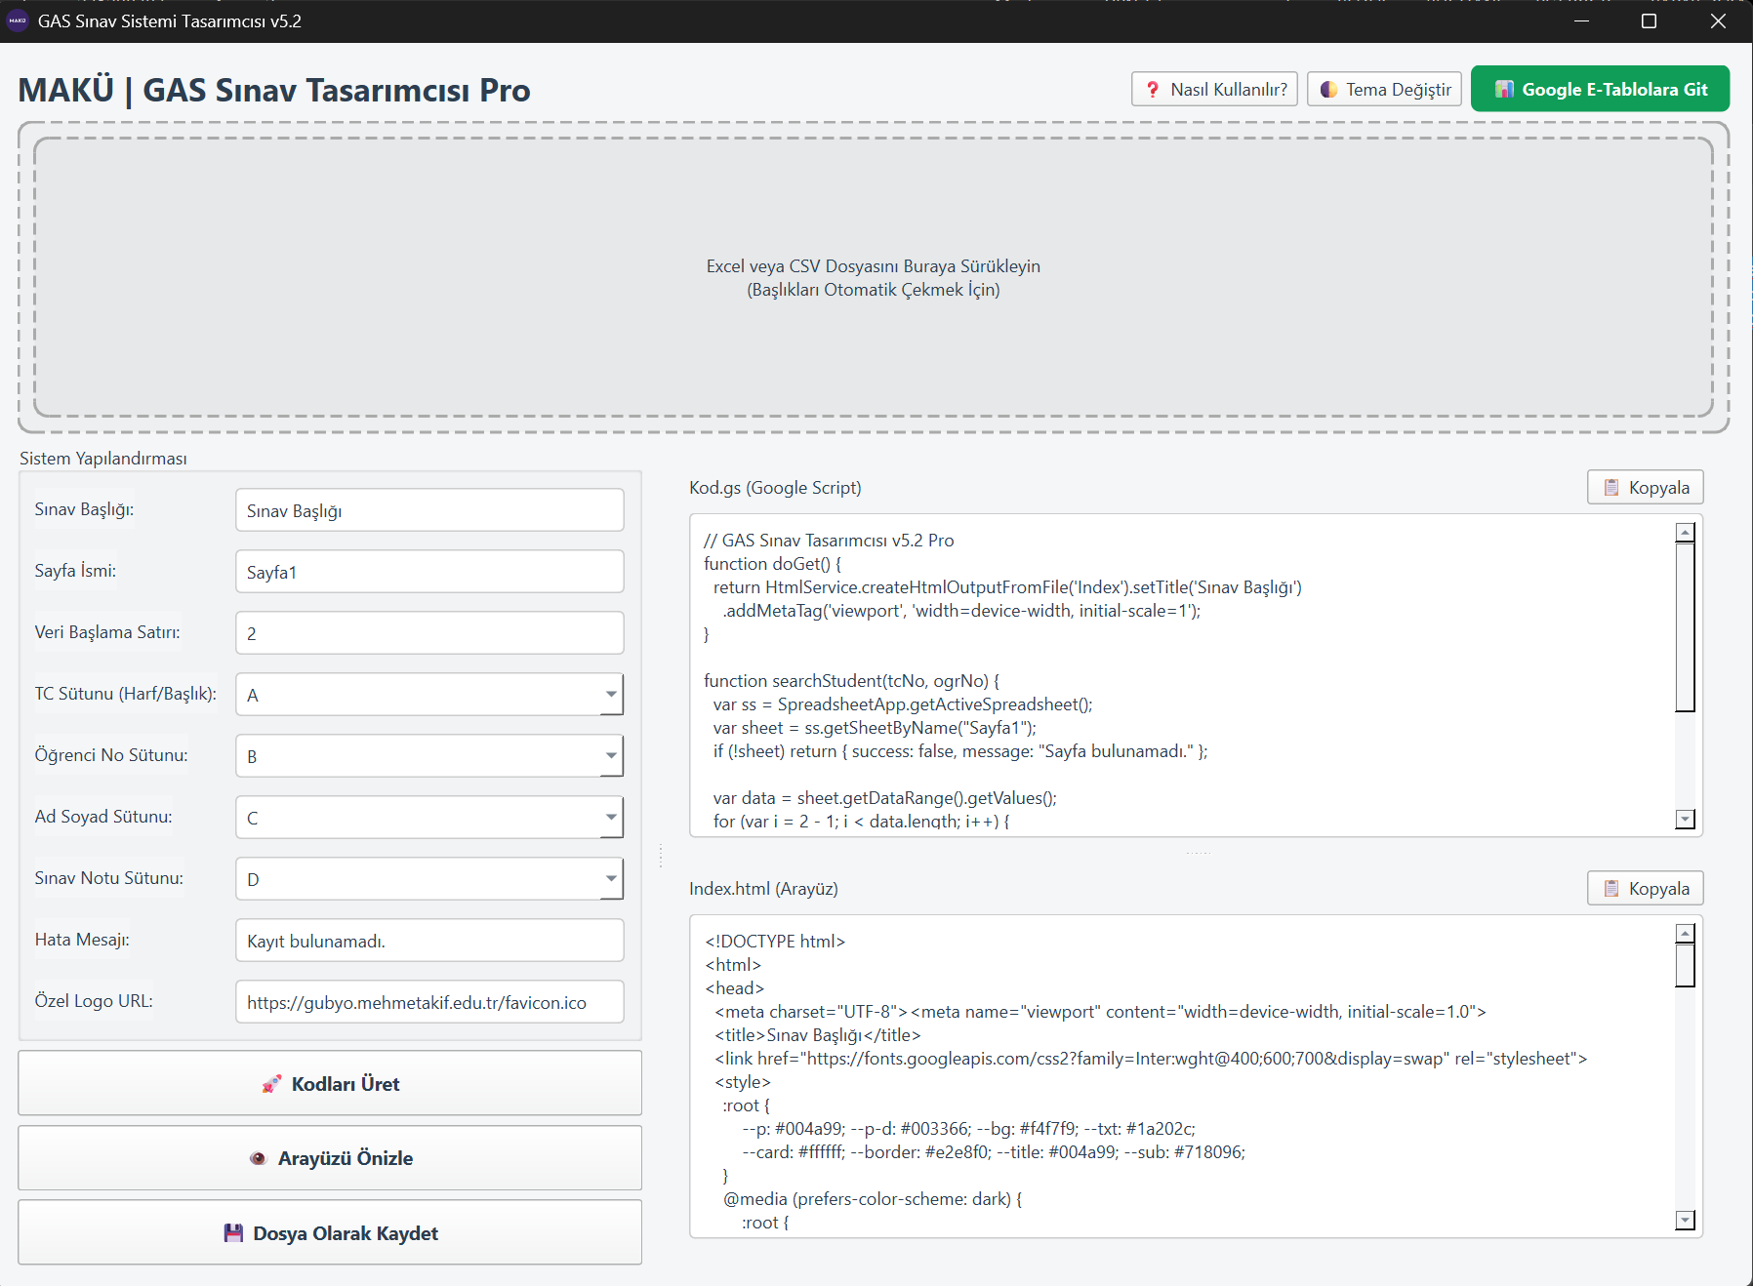
Task: Click the Index.html scrollbar down arrow
Action: point(1685,1220)
